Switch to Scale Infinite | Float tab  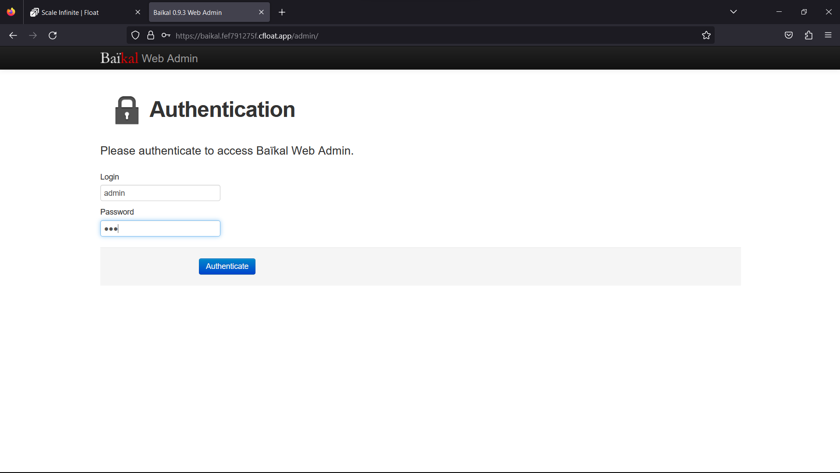(x=85, y=12)
